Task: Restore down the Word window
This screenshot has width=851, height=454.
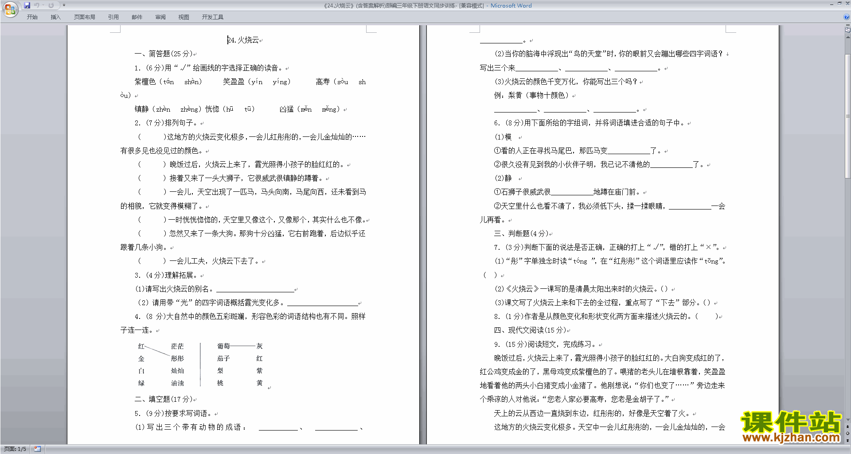Action: [x=839, y=4]
